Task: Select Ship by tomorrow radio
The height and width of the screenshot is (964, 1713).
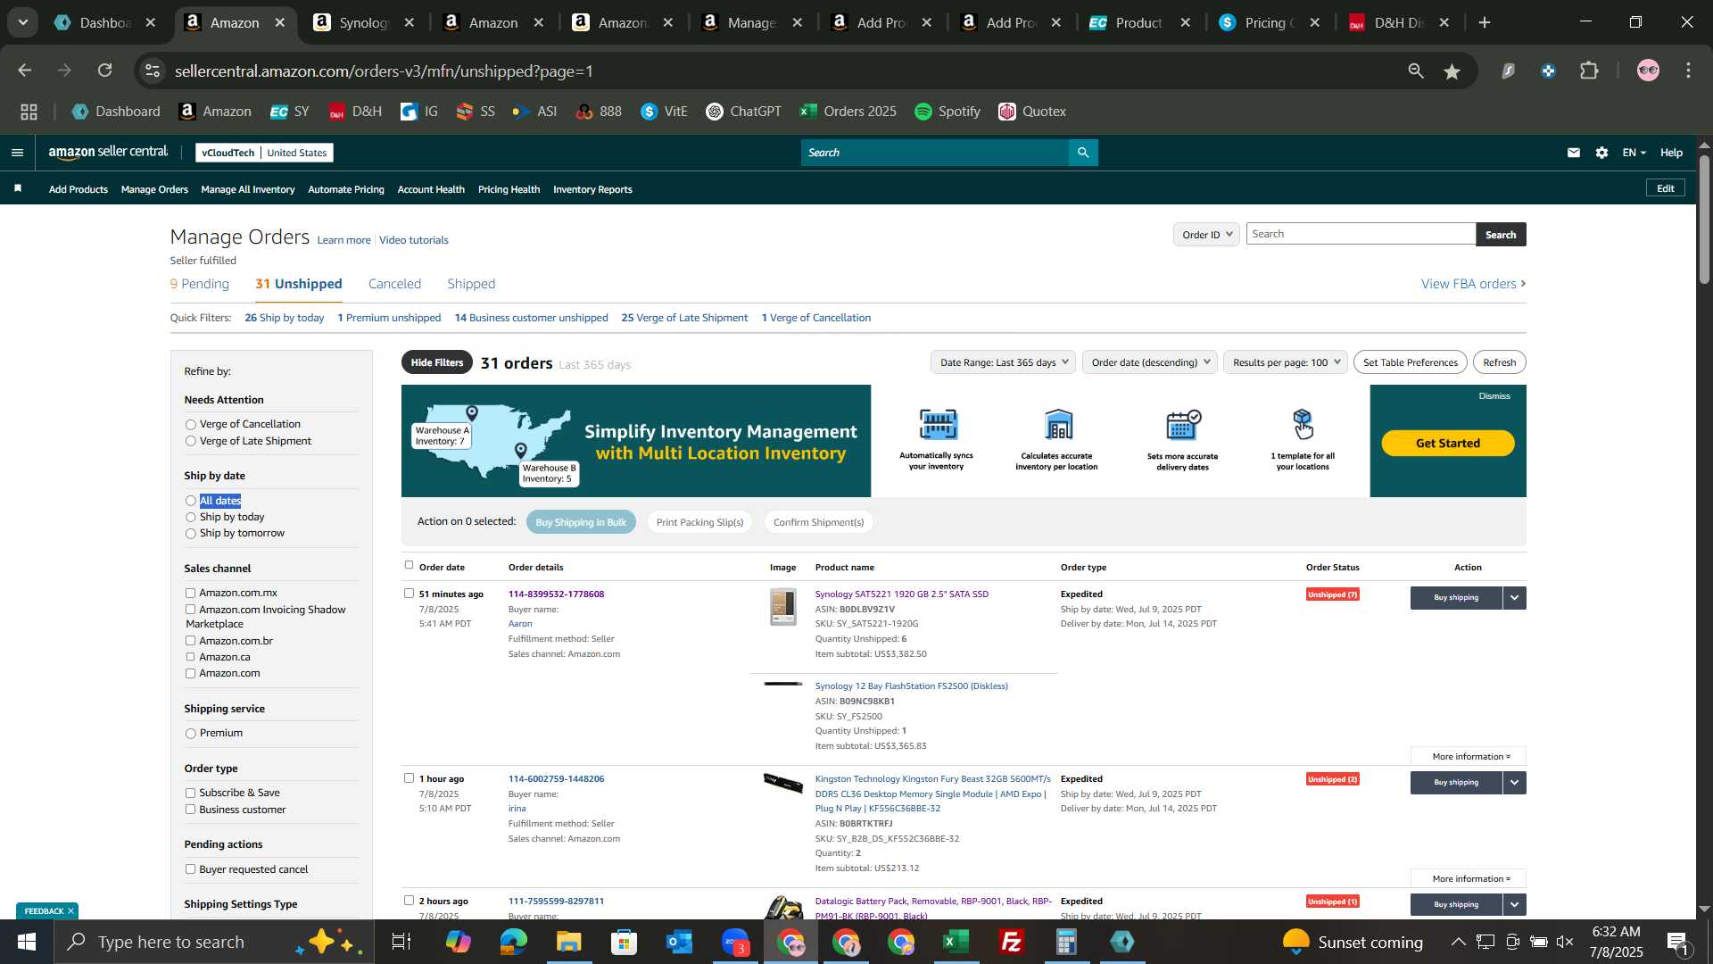Action: point(190,534)
